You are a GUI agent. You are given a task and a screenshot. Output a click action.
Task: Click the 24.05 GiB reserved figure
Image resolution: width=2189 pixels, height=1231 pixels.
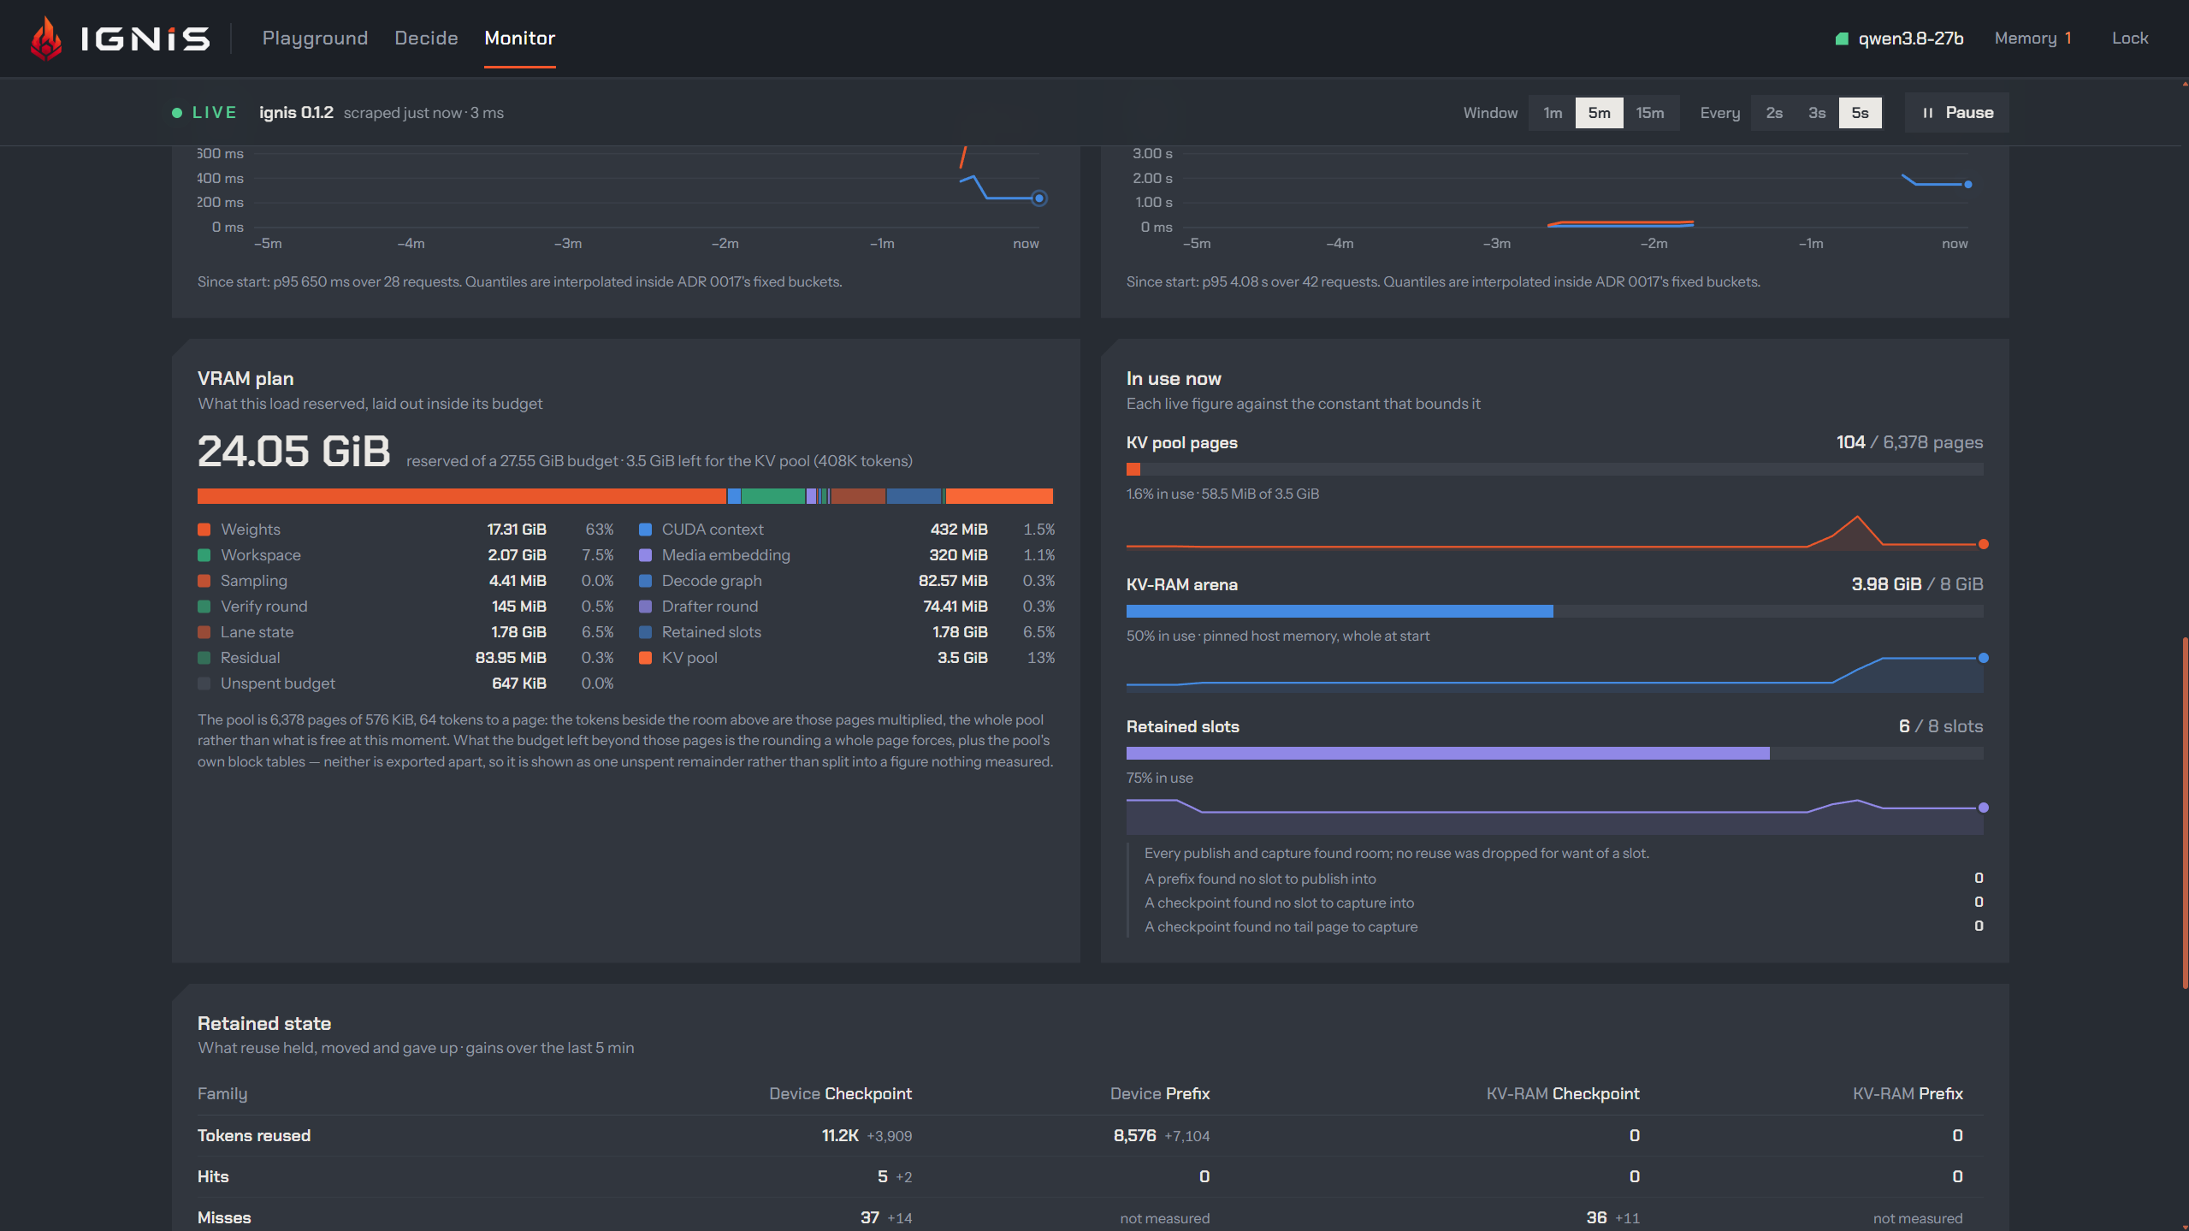pos(293,451)
